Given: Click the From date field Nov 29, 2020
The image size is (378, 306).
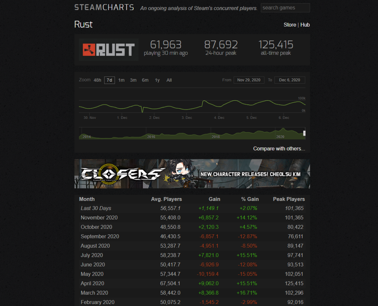Looking at the screenshot, I should [x=249, y=80].
